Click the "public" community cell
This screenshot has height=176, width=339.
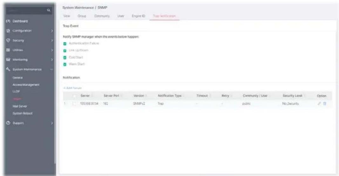tap(247, 104)
